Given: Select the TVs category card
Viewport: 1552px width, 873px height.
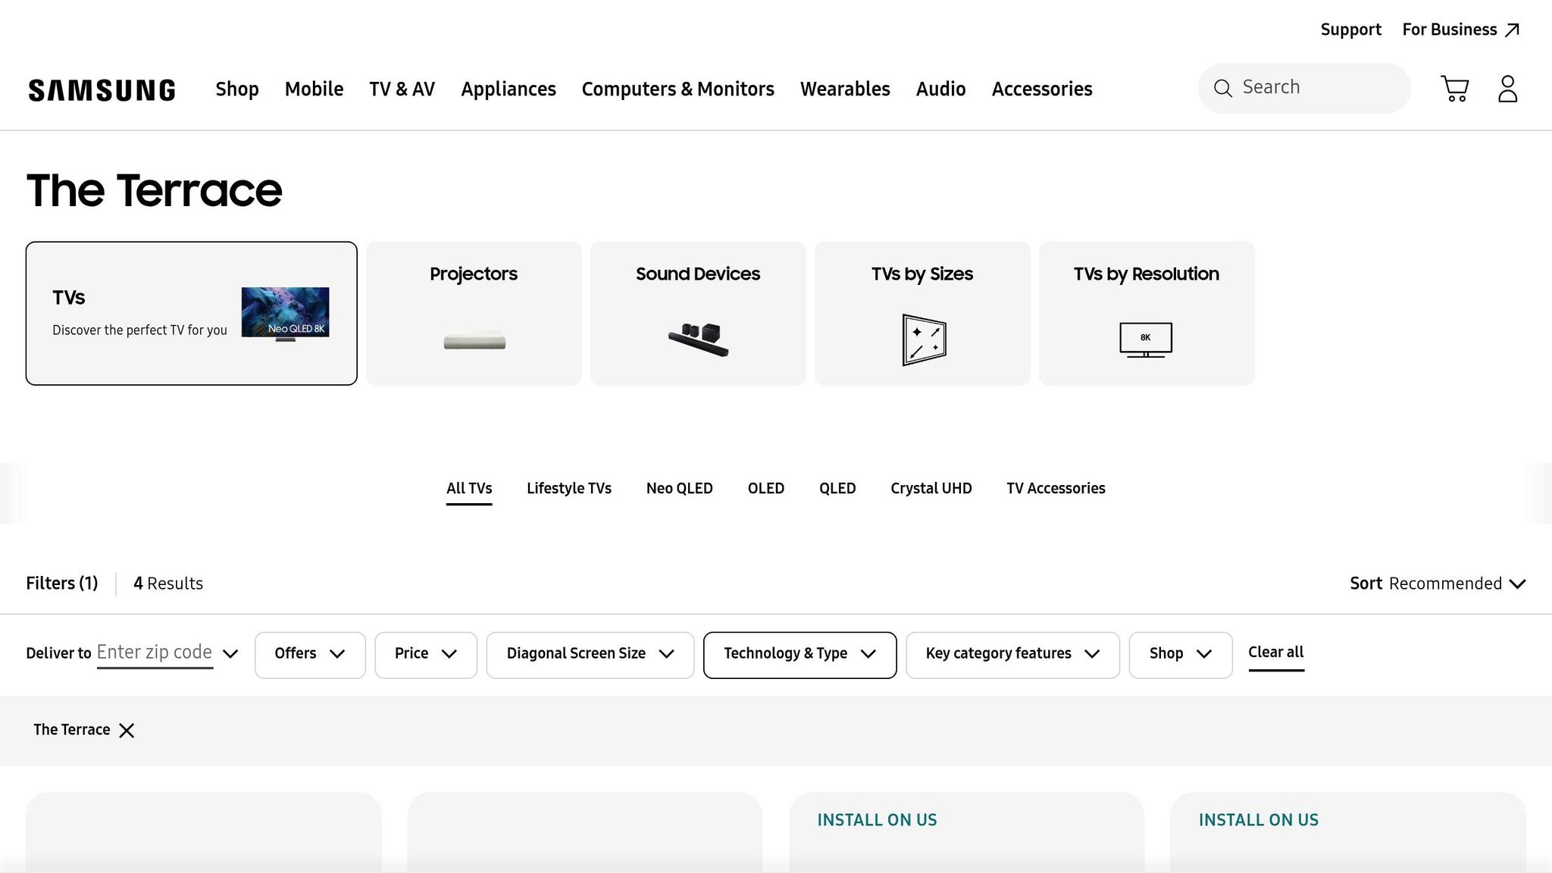Looking at the screenshot, I should [192, 314].
